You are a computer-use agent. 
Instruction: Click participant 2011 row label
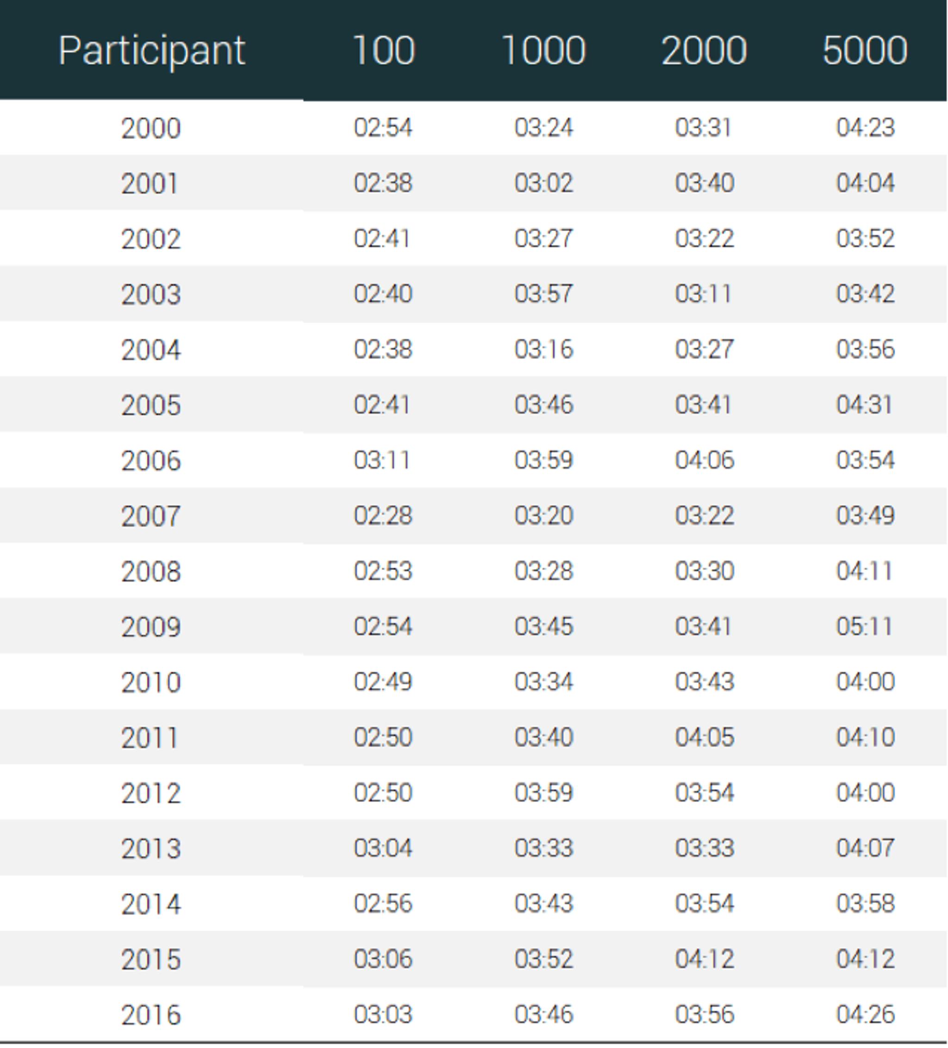(x=151, y=738)
